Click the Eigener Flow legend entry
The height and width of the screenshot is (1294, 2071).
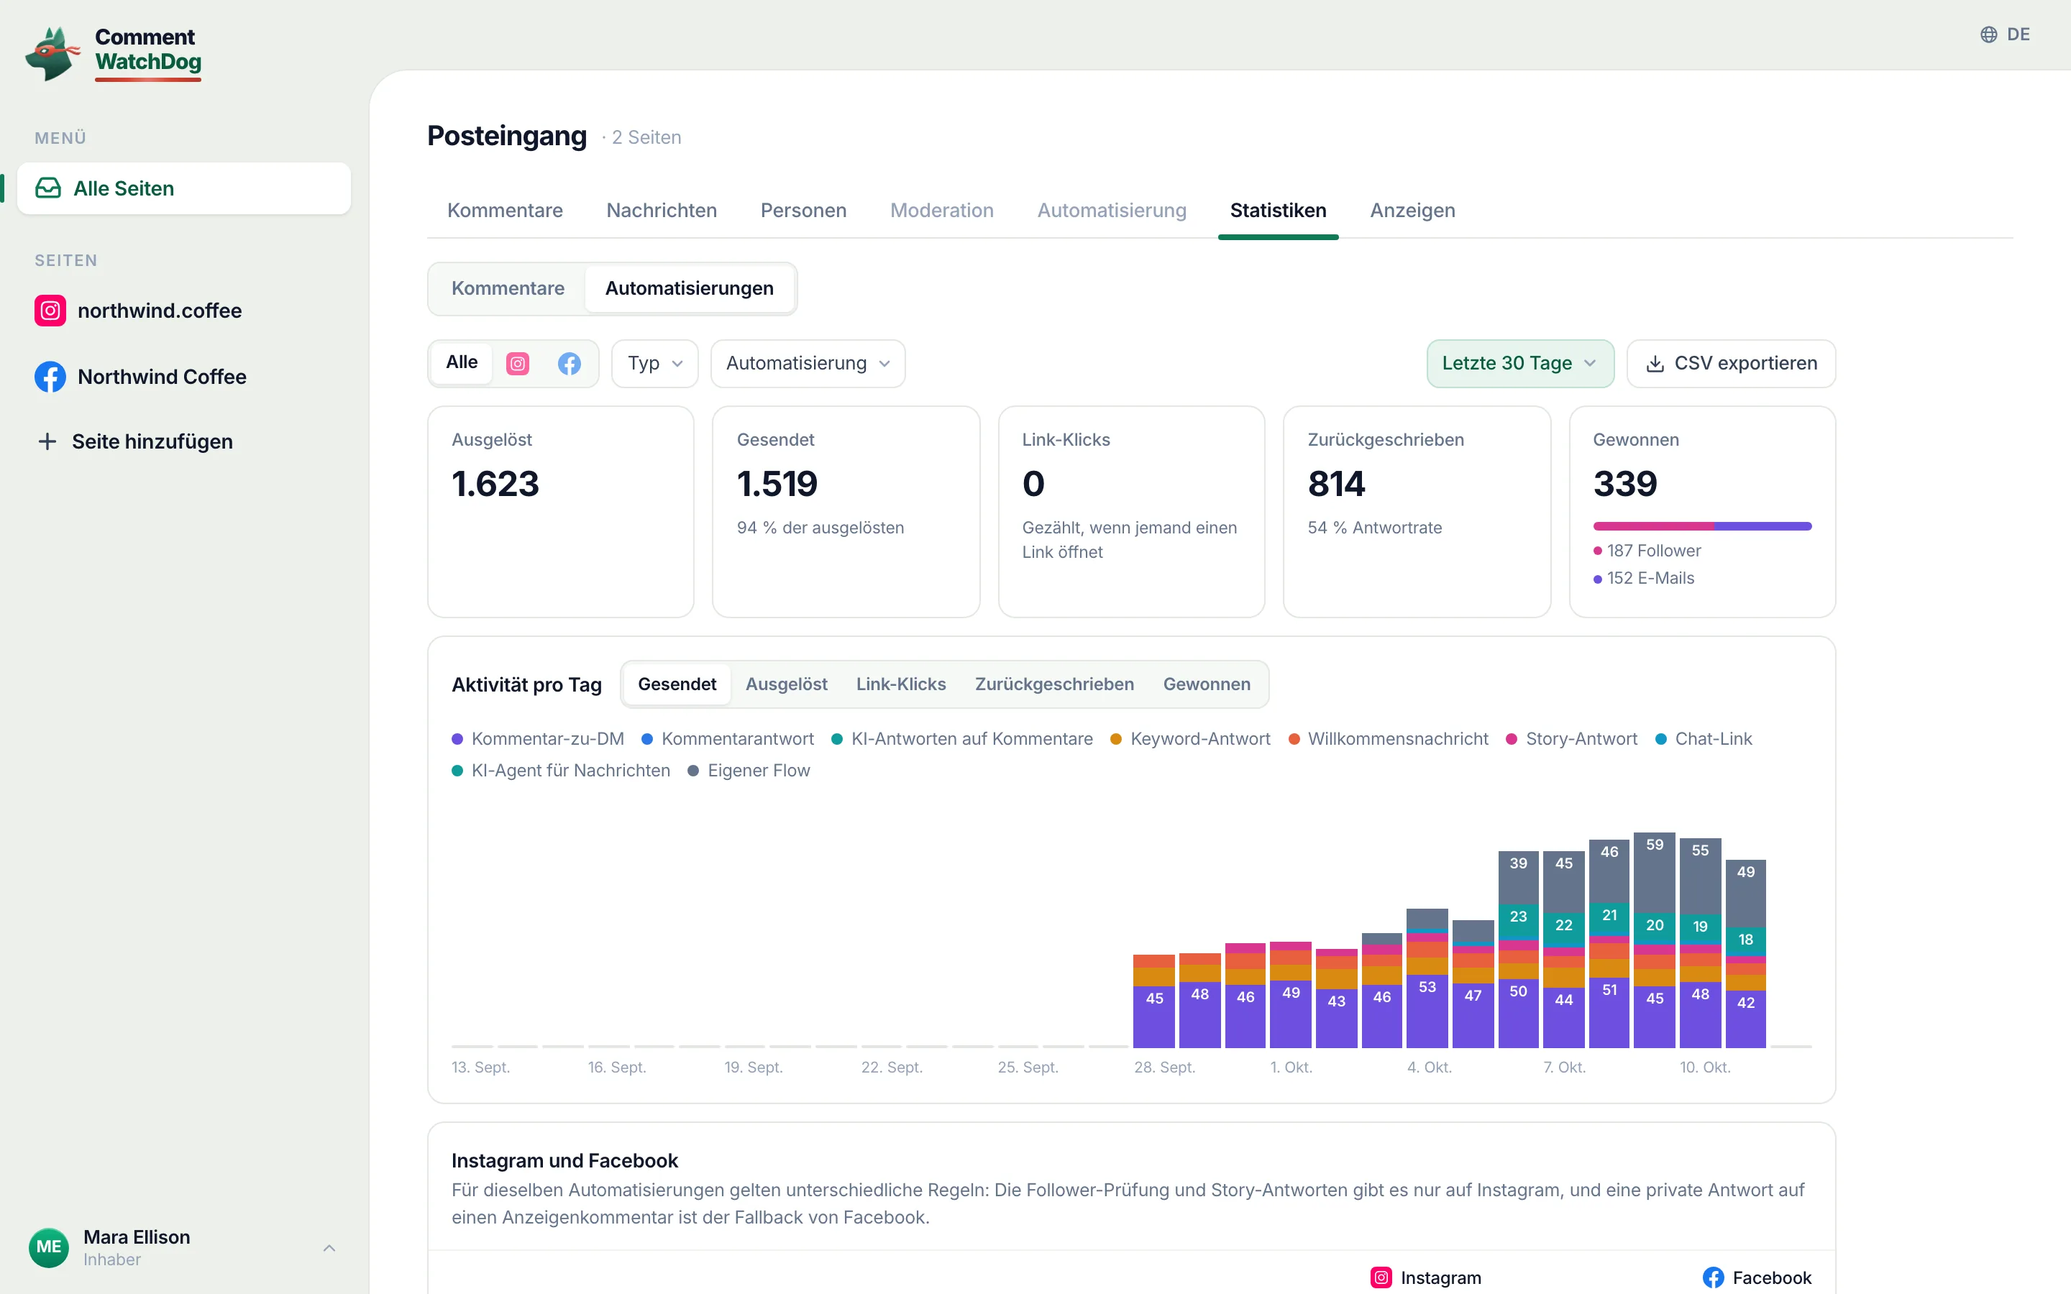point(749,771)
